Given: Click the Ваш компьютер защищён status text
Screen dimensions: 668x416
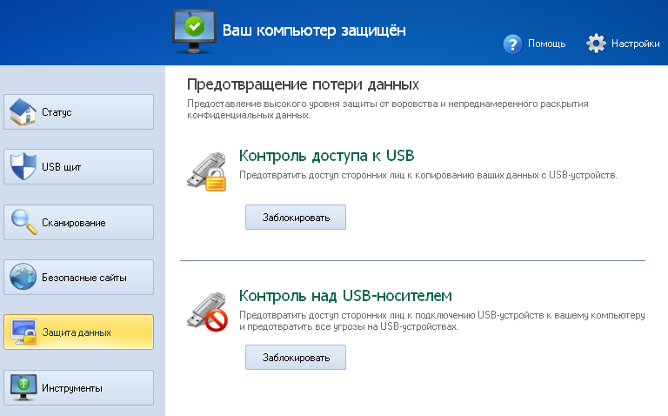Looking at the screenshot, I should [314, 30].
